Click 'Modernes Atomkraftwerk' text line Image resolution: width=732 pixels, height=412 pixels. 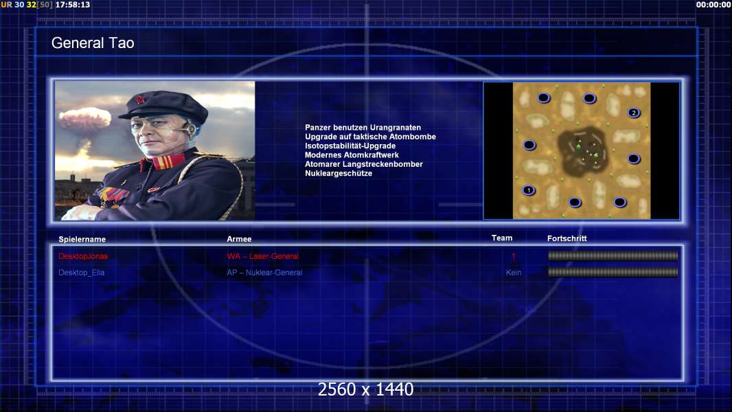click(x=352, y=155)
